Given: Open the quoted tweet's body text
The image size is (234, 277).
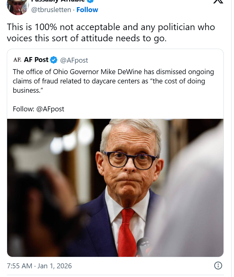Looking at the screenshot, I should pos(113,81).
